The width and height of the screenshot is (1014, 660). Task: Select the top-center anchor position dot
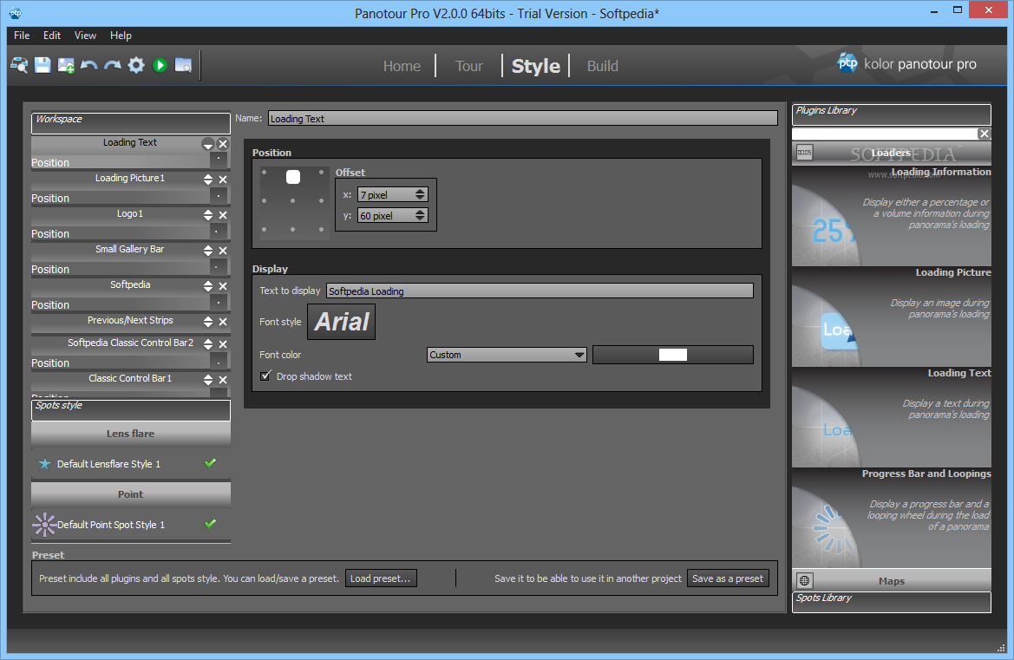click(x=293, y=176)
